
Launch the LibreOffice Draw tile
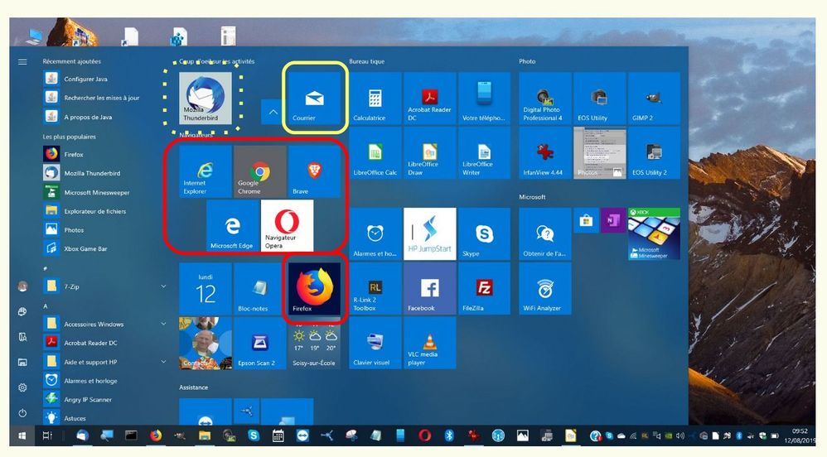click(x=429, y=153)
